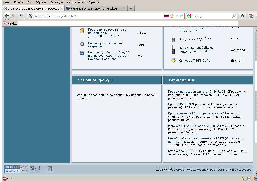The image size is (257, 182).
Task: Click the address bar URL field
Action: 98,16
